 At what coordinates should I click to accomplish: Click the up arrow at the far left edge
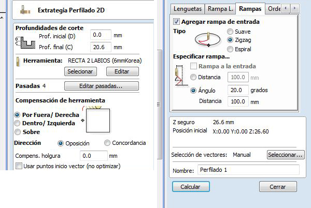click(x=2, y=18)
